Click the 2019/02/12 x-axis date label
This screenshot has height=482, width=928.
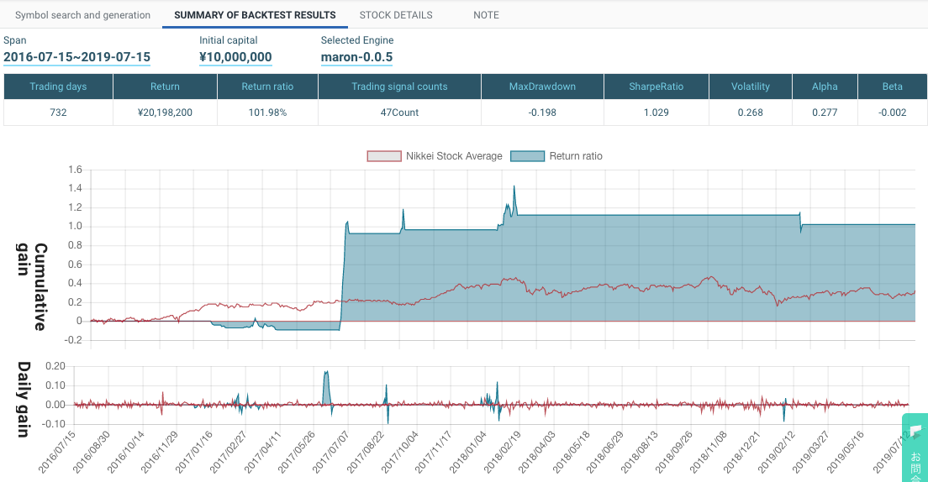coord(776,453)
